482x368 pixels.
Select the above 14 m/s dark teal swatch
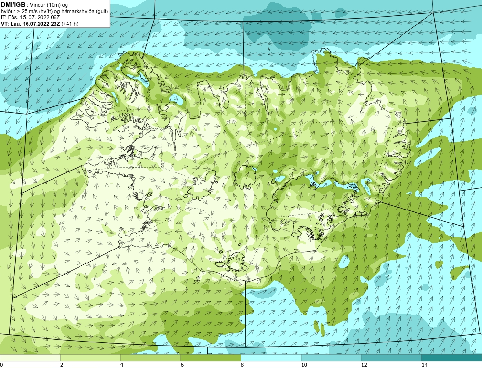tap(452, 357)
